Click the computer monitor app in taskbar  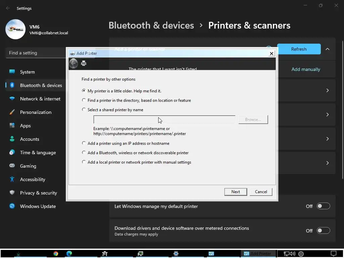coord(140,254)
